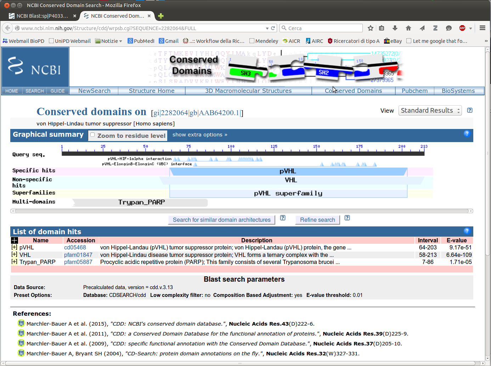Image resolution: width=491 pixels, height=366 pixels.
Task: Open the Notizie bookmarks folder dropdown
Action: (109, 41)
